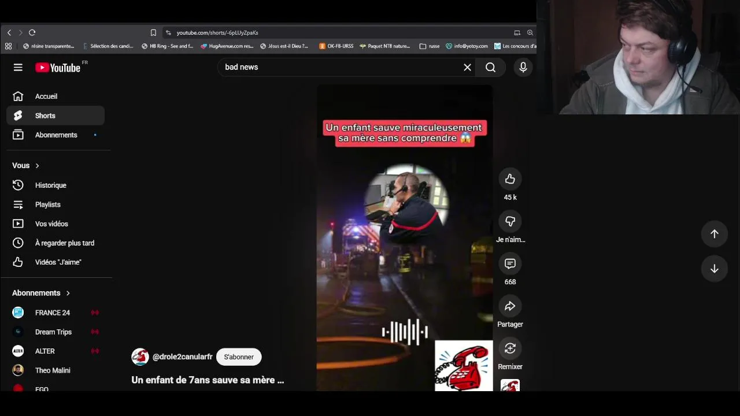The width and height of the screenshot is (740, 416).
Task: Clear the search text with the X
Action: click(x=467, y=68)
